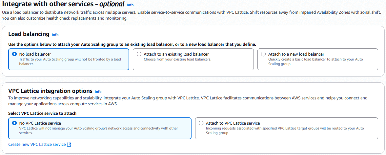Click Create new VPC Lattice service link

click(x=37, y=145)
